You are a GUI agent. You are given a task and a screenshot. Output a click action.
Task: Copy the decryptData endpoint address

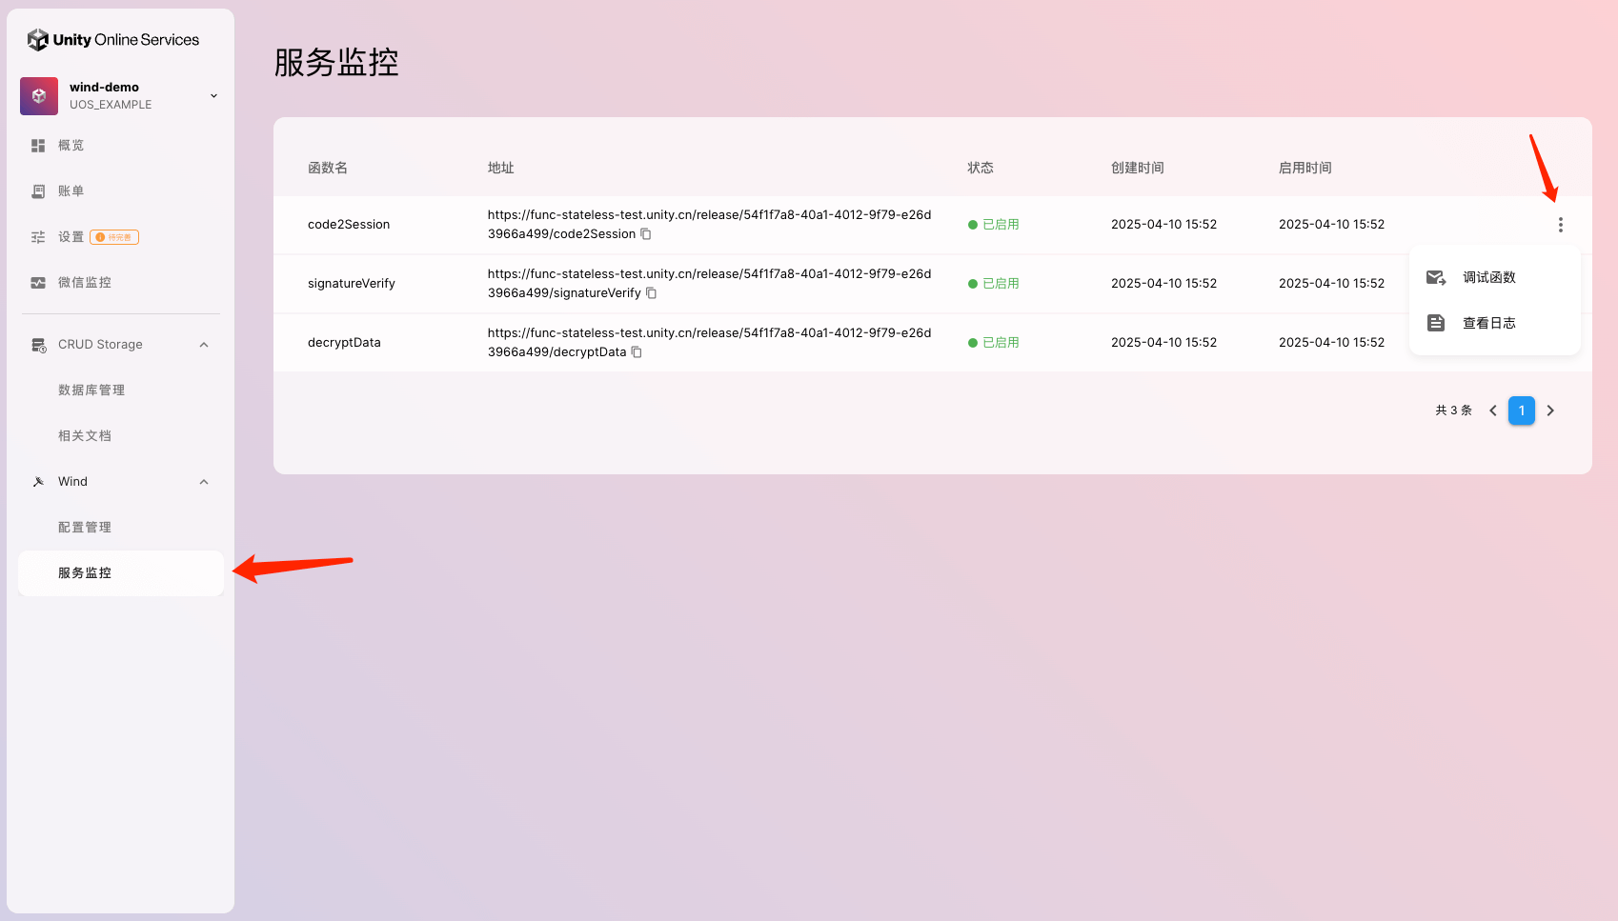[637, 352]
